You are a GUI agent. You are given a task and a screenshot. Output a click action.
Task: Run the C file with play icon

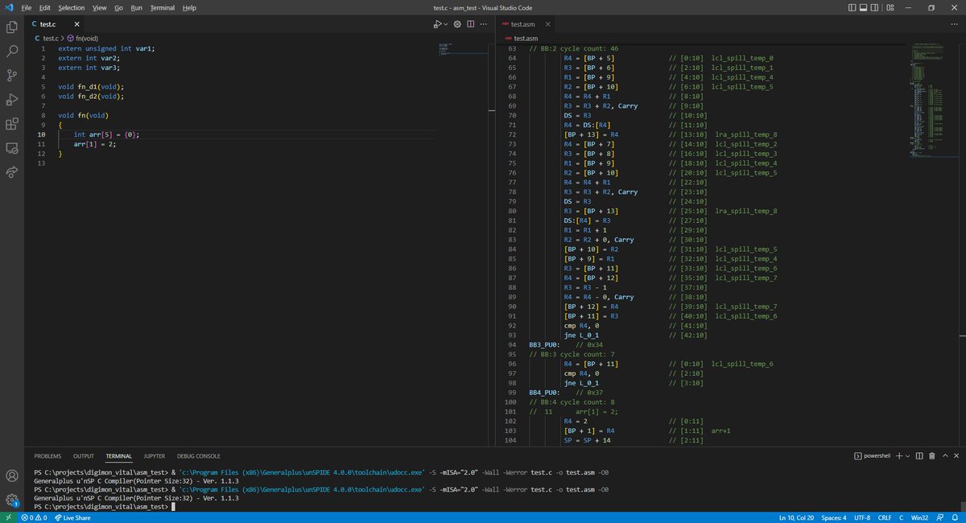coord(437,24)
